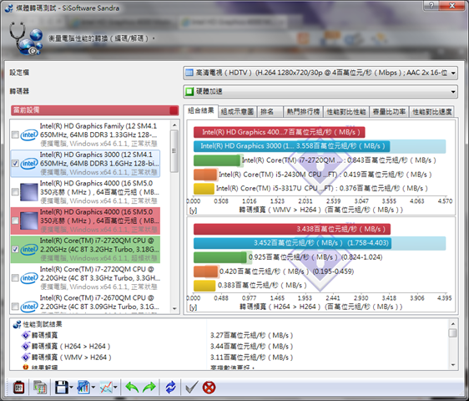Uncheck the green Core i7-2720QM checkbox

click(15, 250)
